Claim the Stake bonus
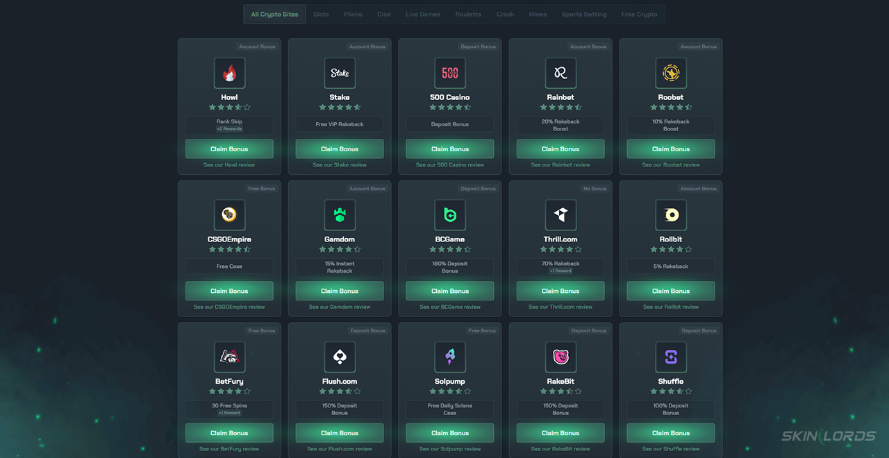The height and width of the screenshot is (458, 889). tap(340, 149)
